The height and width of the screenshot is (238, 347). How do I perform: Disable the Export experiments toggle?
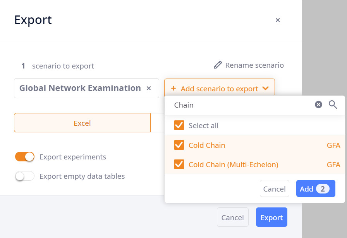(25, 157)
